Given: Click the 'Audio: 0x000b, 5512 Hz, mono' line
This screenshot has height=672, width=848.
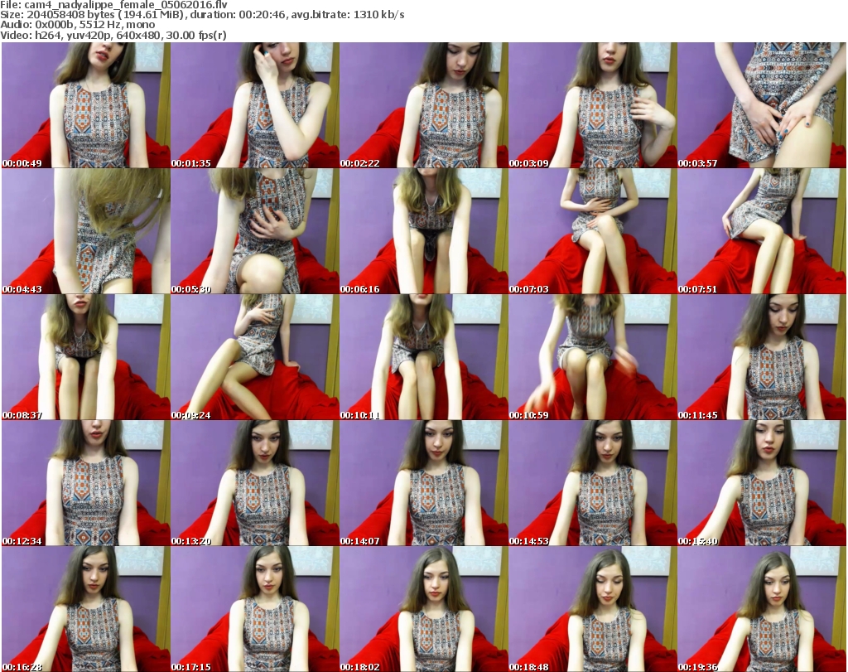Looking at the screenshot, I should tap(77, 25).
